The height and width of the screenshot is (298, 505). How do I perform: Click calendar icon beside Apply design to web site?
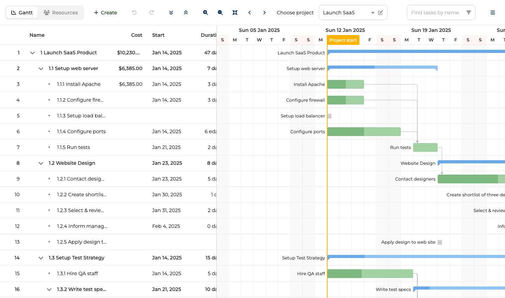click(x=440, y=242)
